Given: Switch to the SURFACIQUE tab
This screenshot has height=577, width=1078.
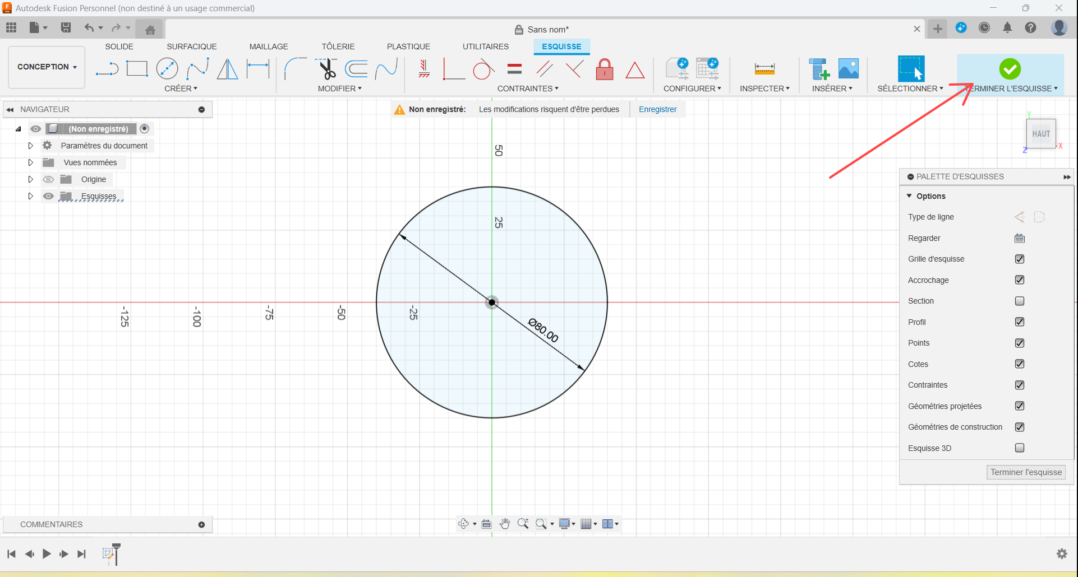Looking at the screenshot, I should [x=191, y=46].
